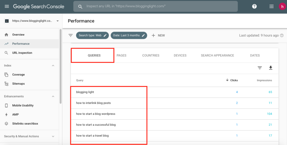Download the queries table

[271, 68]
